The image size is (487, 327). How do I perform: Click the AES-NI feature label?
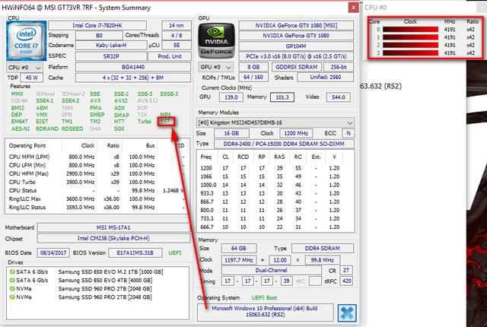click(x=21, y=129)
